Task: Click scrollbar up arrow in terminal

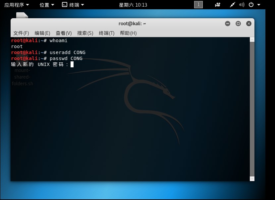Action: (252, 39)
